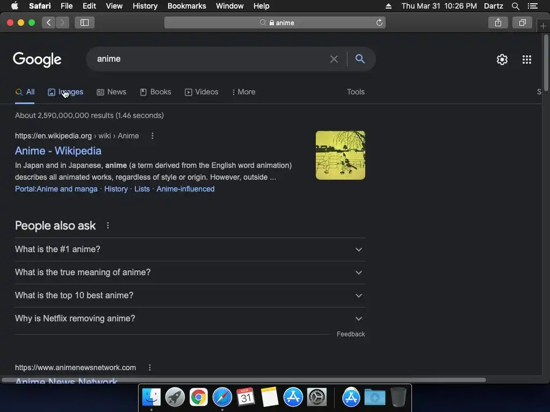Click the Wikipedia anime result thumbnail image
The image size is (550, 412).
pyautogui.click(x=340, y=155)
